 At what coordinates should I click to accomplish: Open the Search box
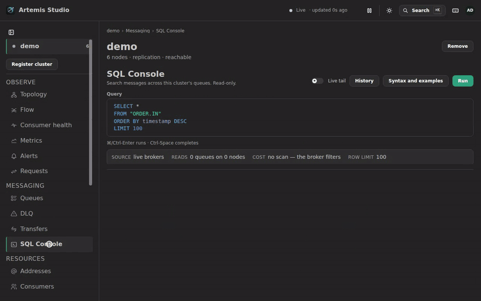pos(422,11)
